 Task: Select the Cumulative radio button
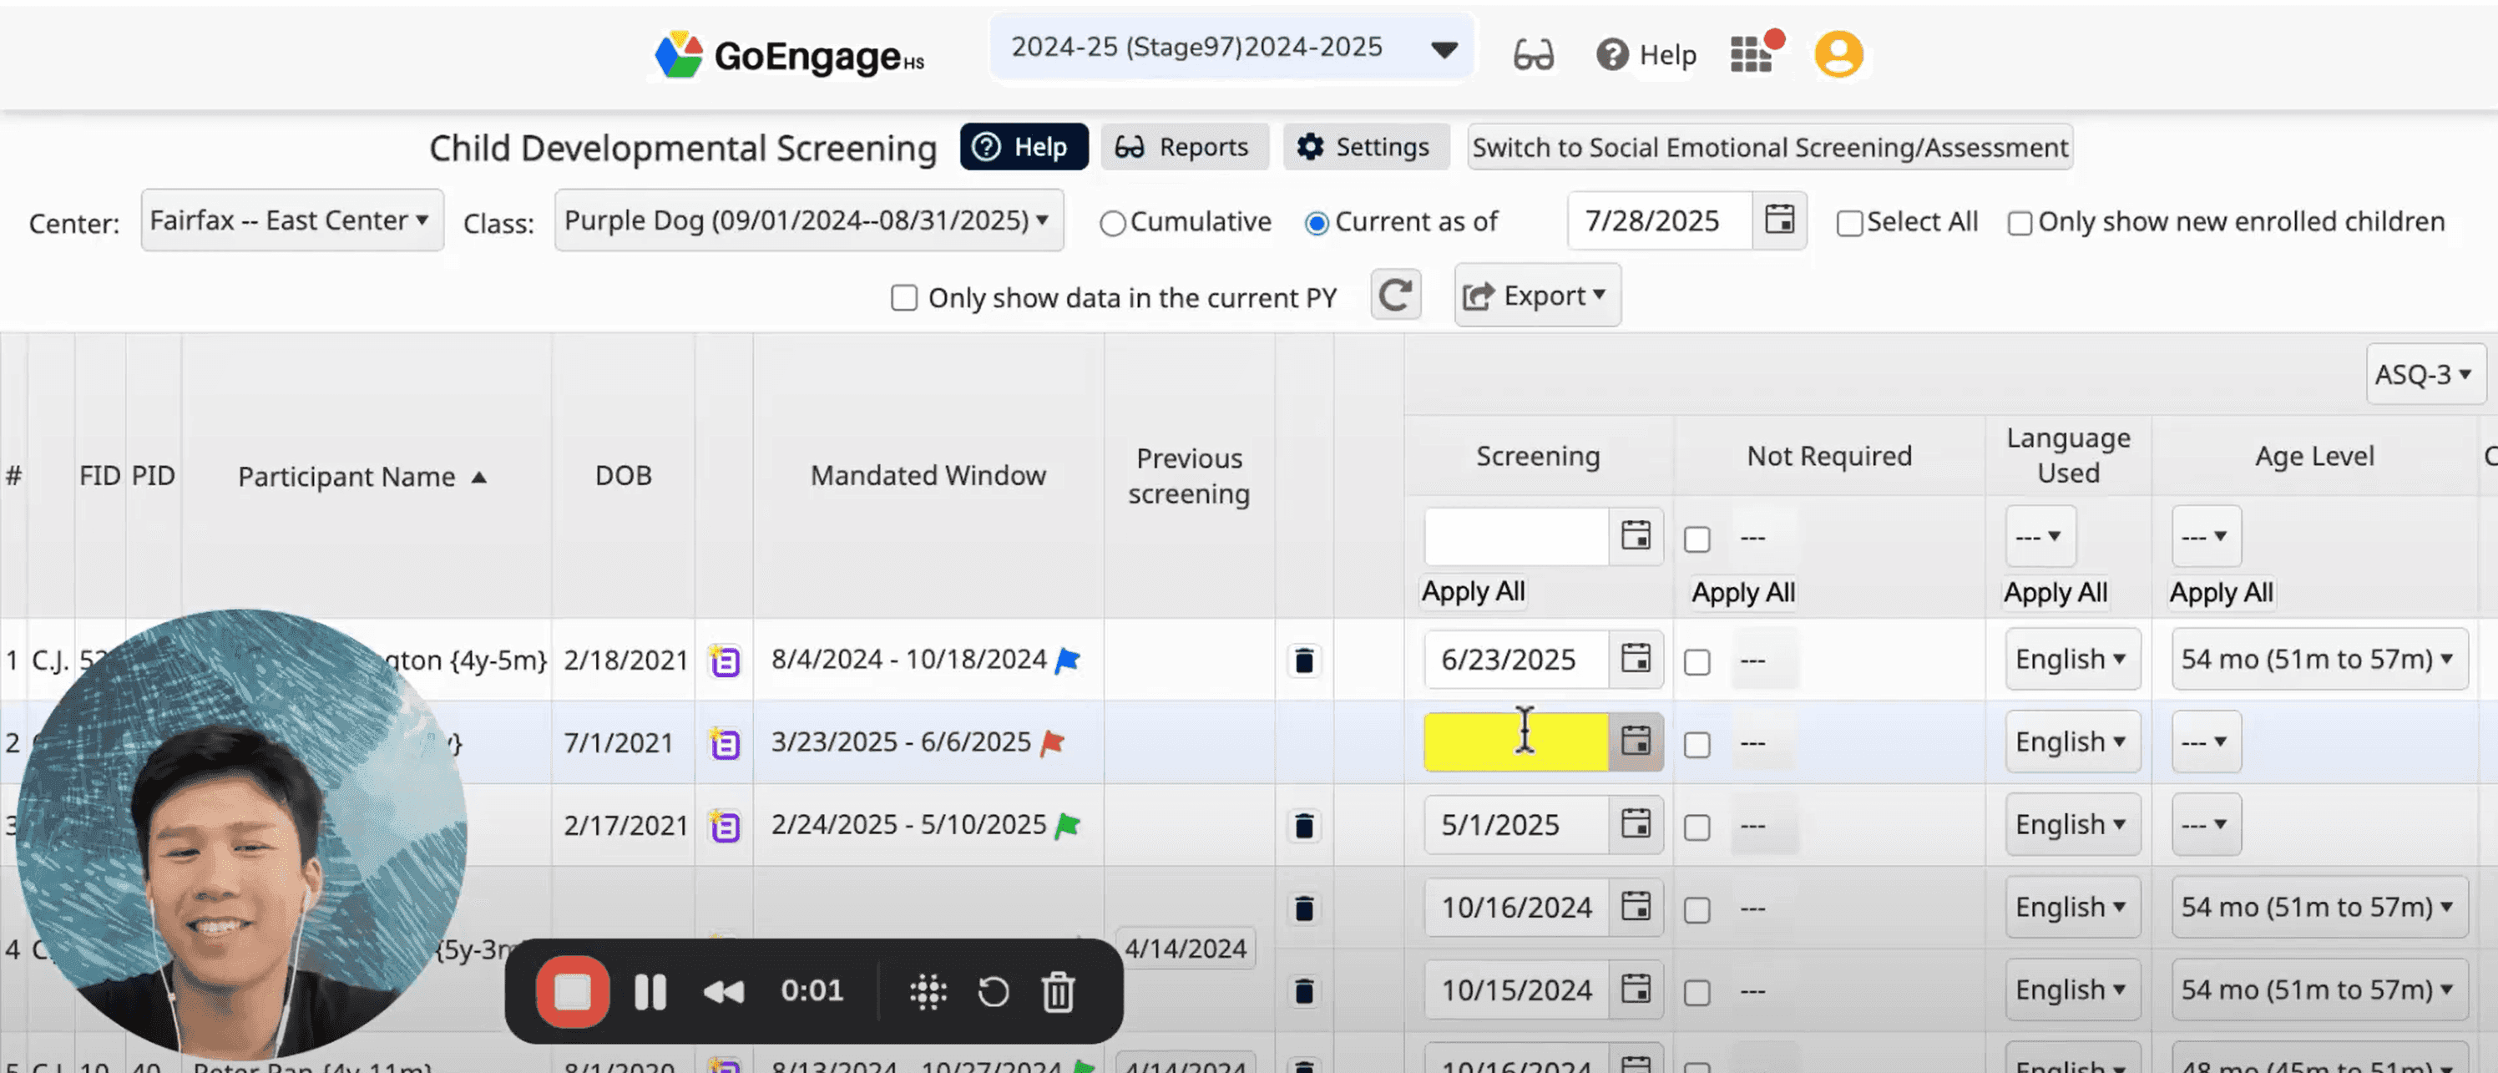pyautogui.click(x=1112, y=223)
